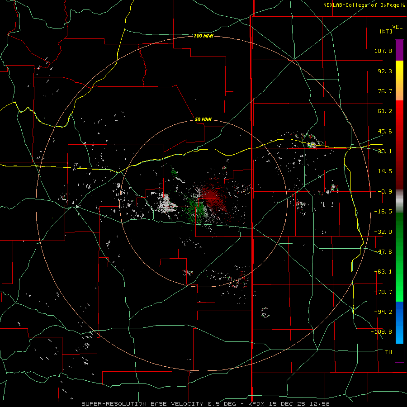
Task: Select the -63.1 legend value
Action: coord(383,272)
